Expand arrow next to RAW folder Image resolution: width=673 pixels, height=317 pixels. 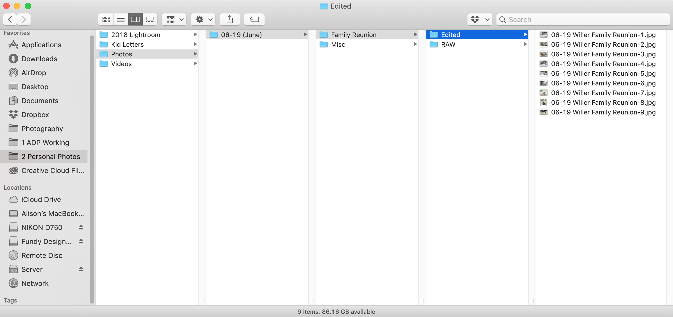(x=525, y=44)
